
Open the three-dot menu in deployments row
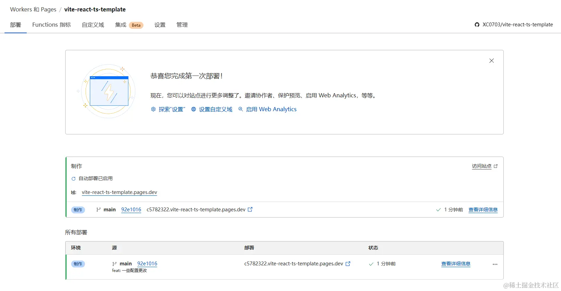point(495,264)
